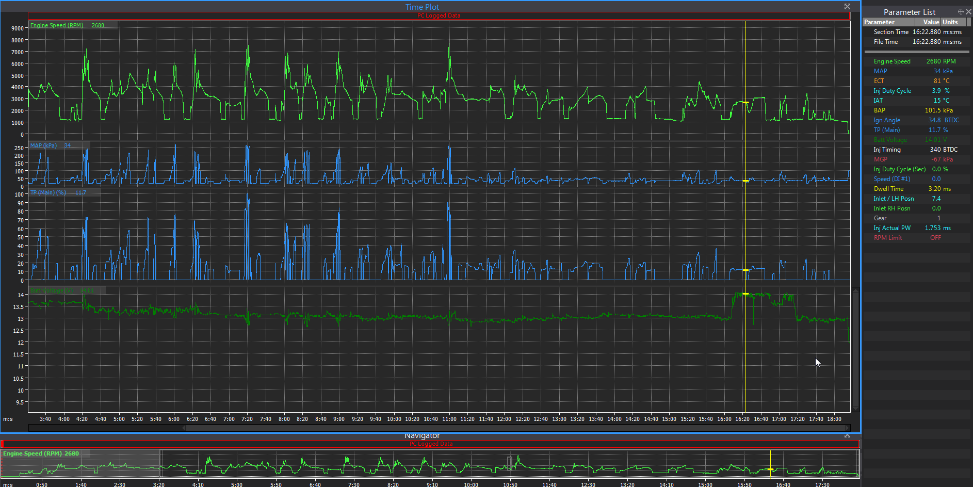973x487 pixels.
Task: Select Engine Speed in the Parameter List
Action: [892, 61]
